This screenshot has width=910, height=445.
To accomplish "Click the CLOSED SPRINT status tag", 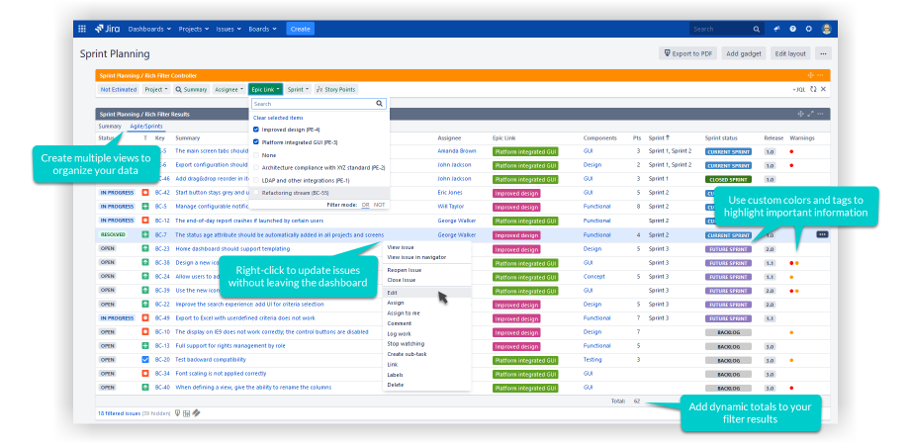I will coord(728,179).
